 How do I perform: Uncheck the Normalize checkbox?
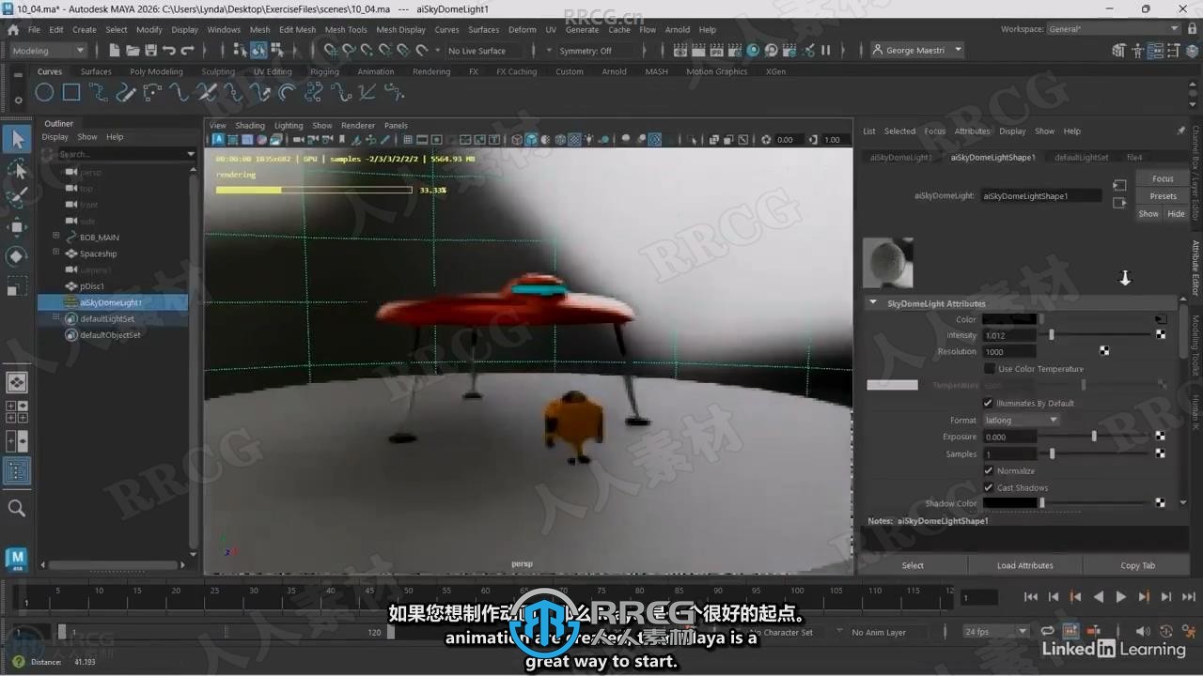coord(988,470)
